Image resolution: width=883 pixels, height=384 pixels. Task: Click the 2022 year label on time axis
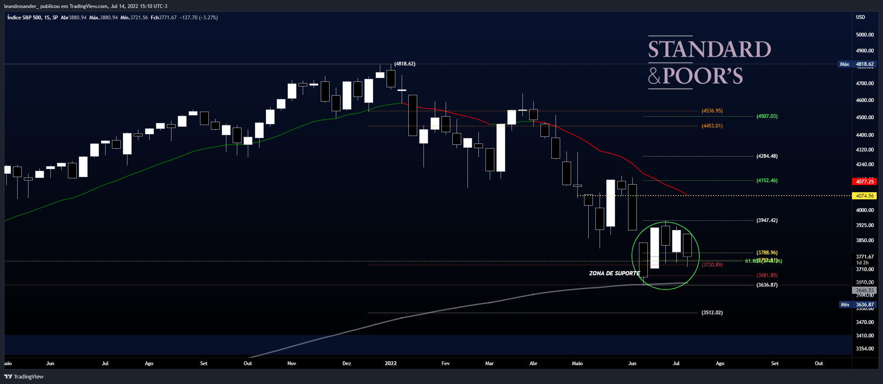coord(390,363)
